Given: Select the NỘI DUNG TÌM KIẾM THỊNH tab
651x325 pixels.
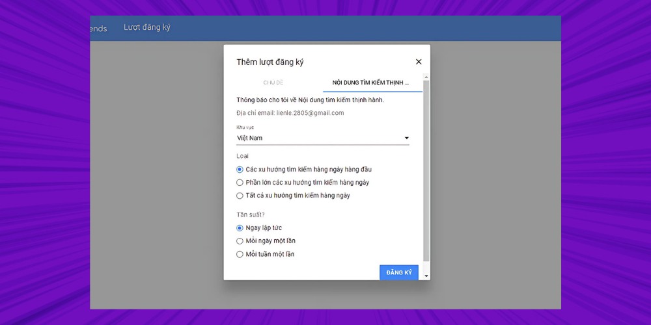Looking at the screenshot, I should [371, 83].
